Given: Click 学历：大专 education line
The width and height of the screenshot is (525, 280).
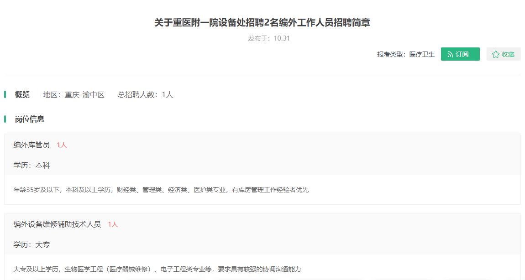Looking at the screenshot, I should 32,245.
